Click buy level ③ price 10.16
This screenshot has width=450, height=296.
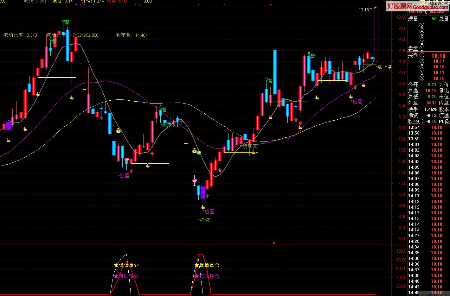[x=439, y=67]
